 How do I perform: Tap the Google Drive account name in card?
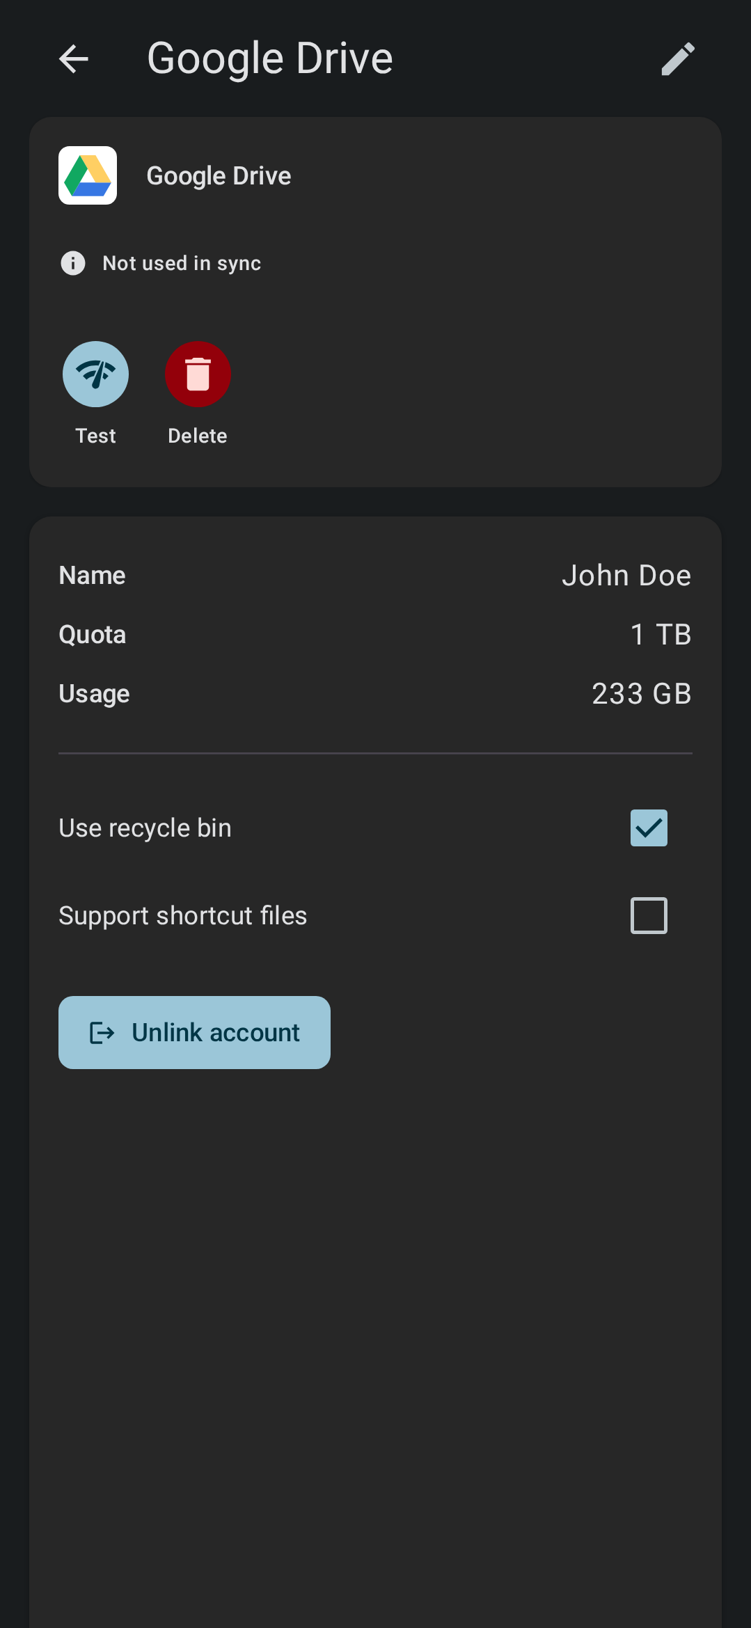tap(219, 176)
